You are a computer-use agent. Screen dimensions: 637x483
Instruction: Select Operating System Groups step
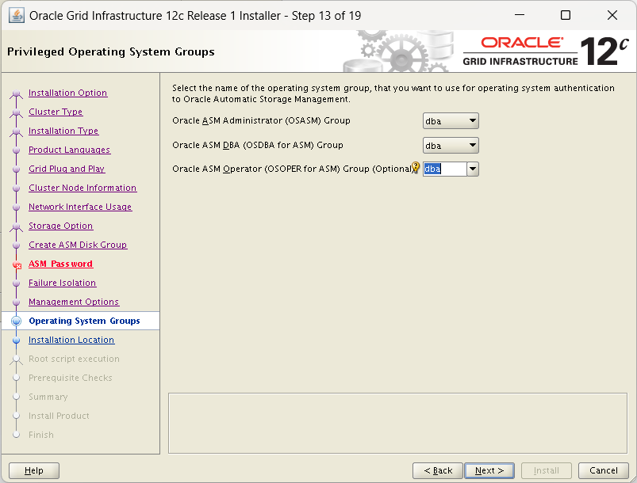coord(84,321)
